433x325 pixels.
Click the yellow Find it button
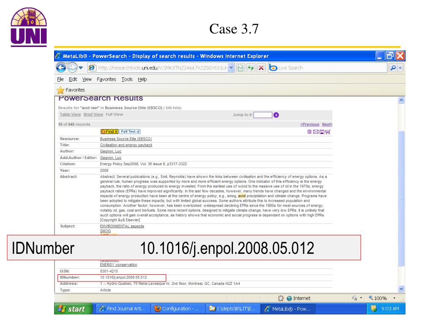[110, 132]
